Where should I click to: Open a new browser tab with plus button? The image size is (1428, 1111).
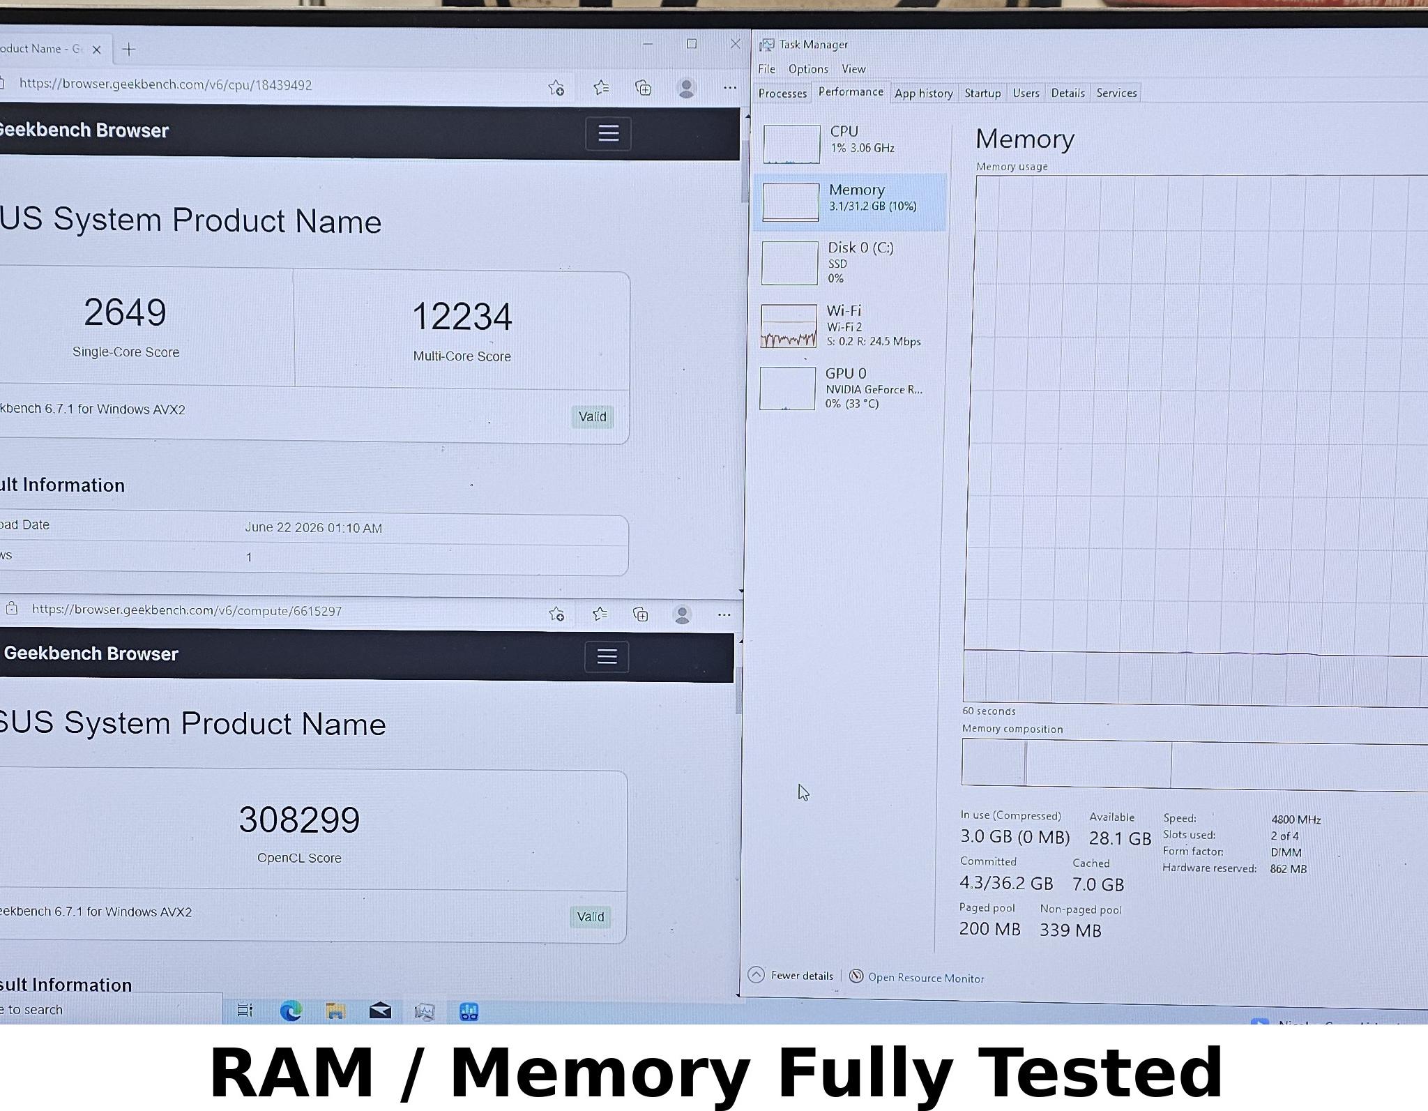pyautogui.click(x=128, y=50)
